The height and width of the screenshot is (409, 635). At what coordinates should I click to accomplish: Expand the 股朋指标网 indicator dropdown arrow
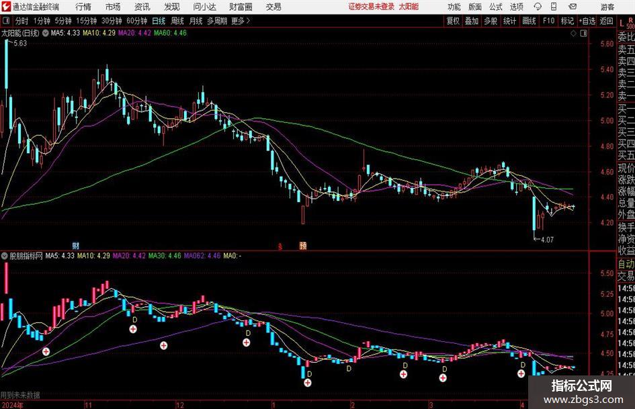click(5, 256)
